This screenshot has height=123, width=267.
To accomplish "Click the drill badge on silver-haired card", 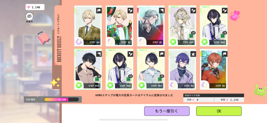I will [162, 11].
